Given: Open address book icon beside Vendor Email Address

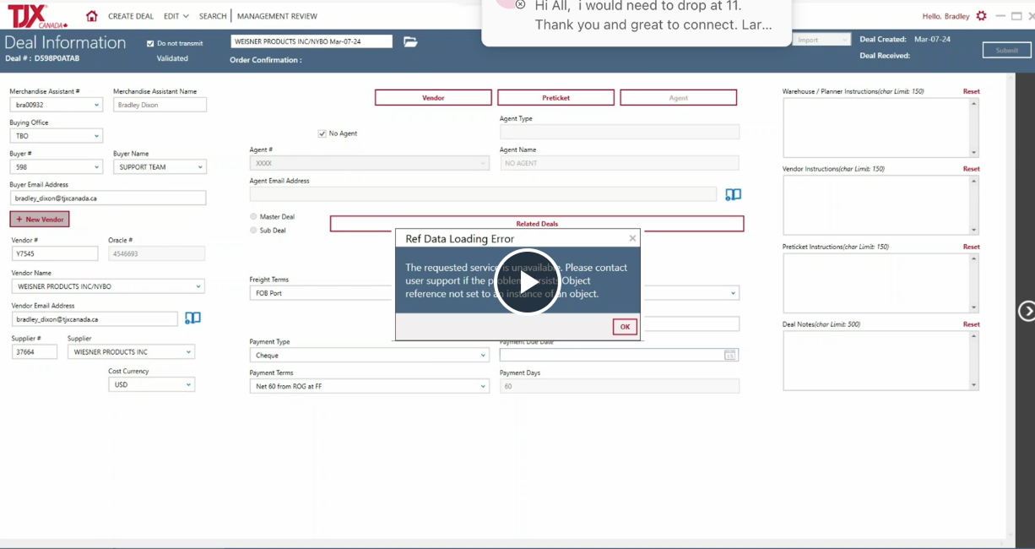Looking at the screenshot, I should [x=192, y=318].
